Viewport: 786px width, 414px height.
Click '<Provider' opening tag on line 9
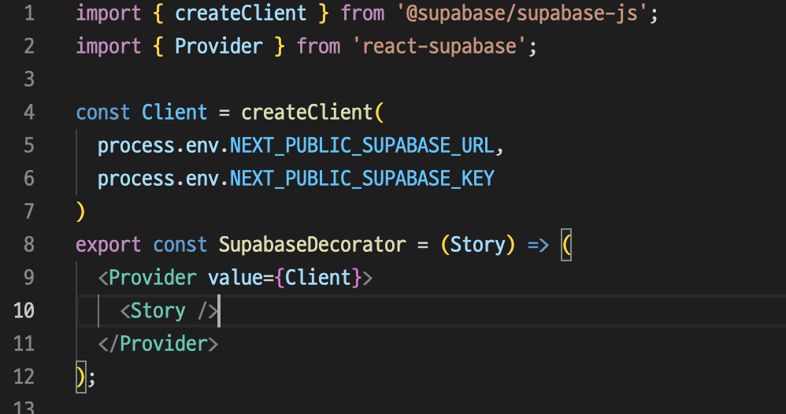146,278
